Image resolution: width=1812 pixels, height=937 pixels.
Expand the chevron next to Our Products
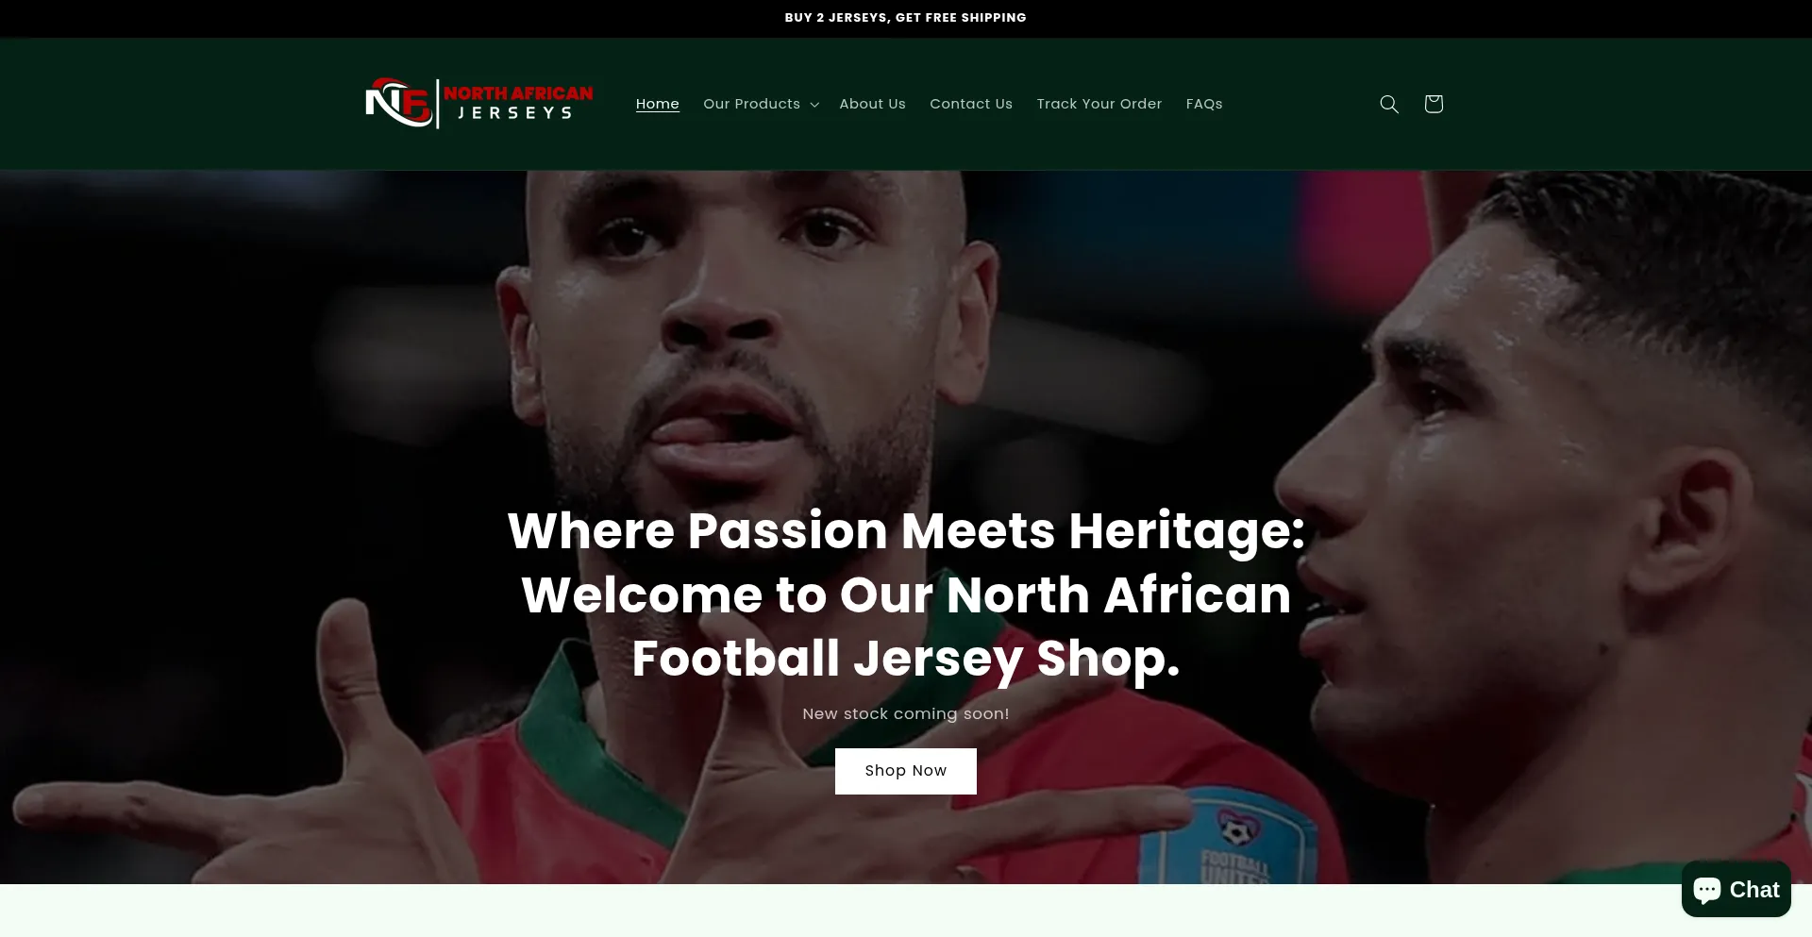814,105
